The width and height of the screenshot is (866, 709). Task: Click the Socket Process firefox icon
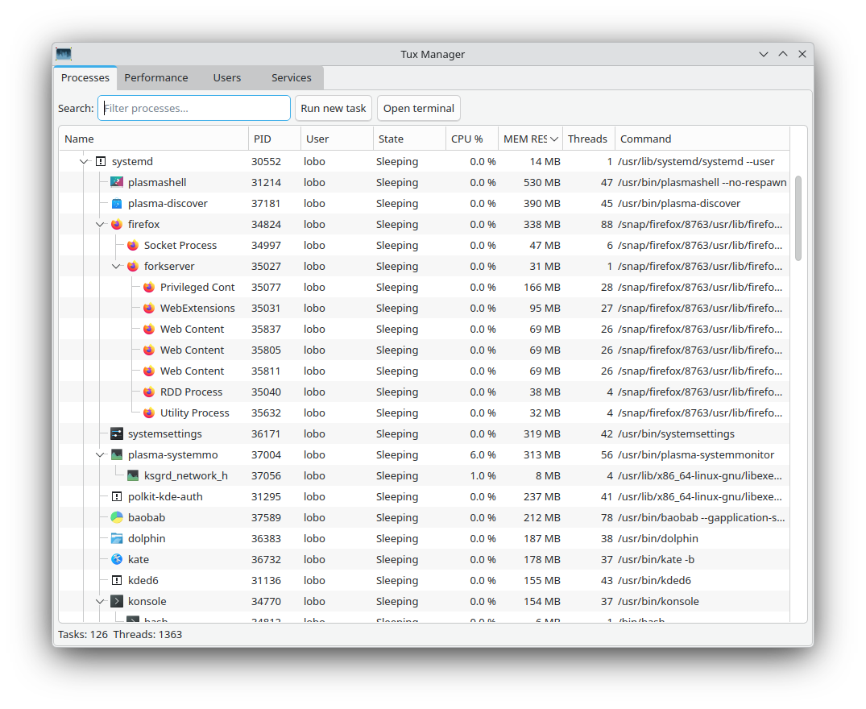(133, 245)
